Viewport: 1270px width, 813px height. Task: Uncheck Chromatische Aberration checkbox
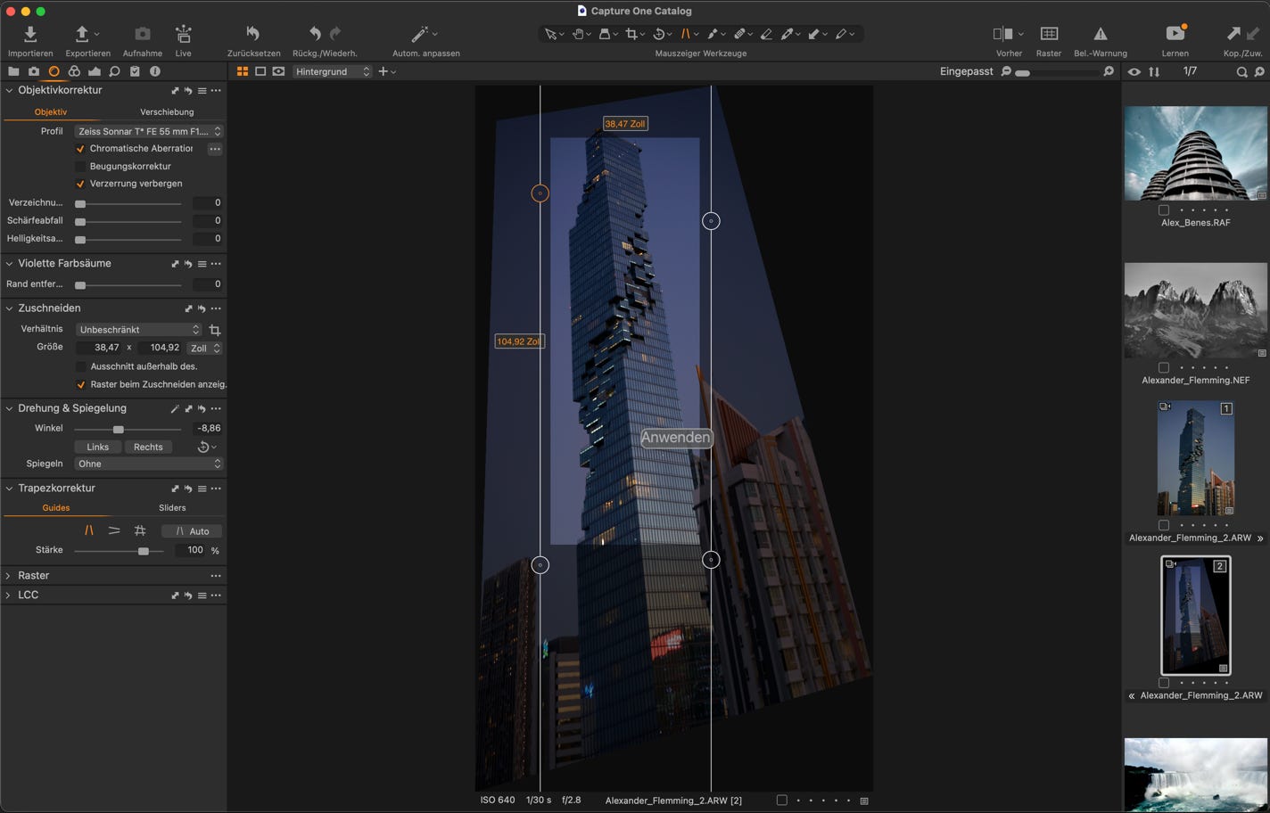[x=81, y=149]
